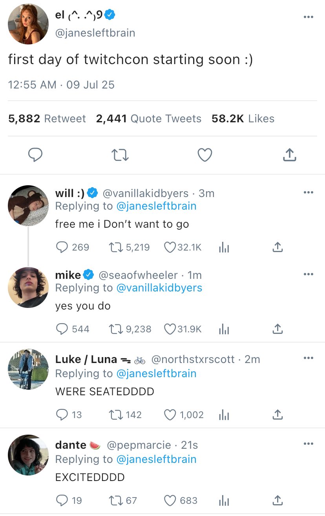325x516 pixels.
Task: View analytics on Luke / Luna's reply
Action: (x=223, y=415)
